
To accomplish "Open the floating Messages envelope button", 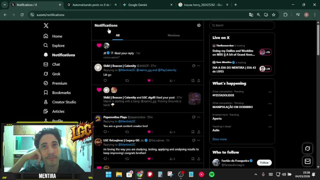I will [307, 161].
